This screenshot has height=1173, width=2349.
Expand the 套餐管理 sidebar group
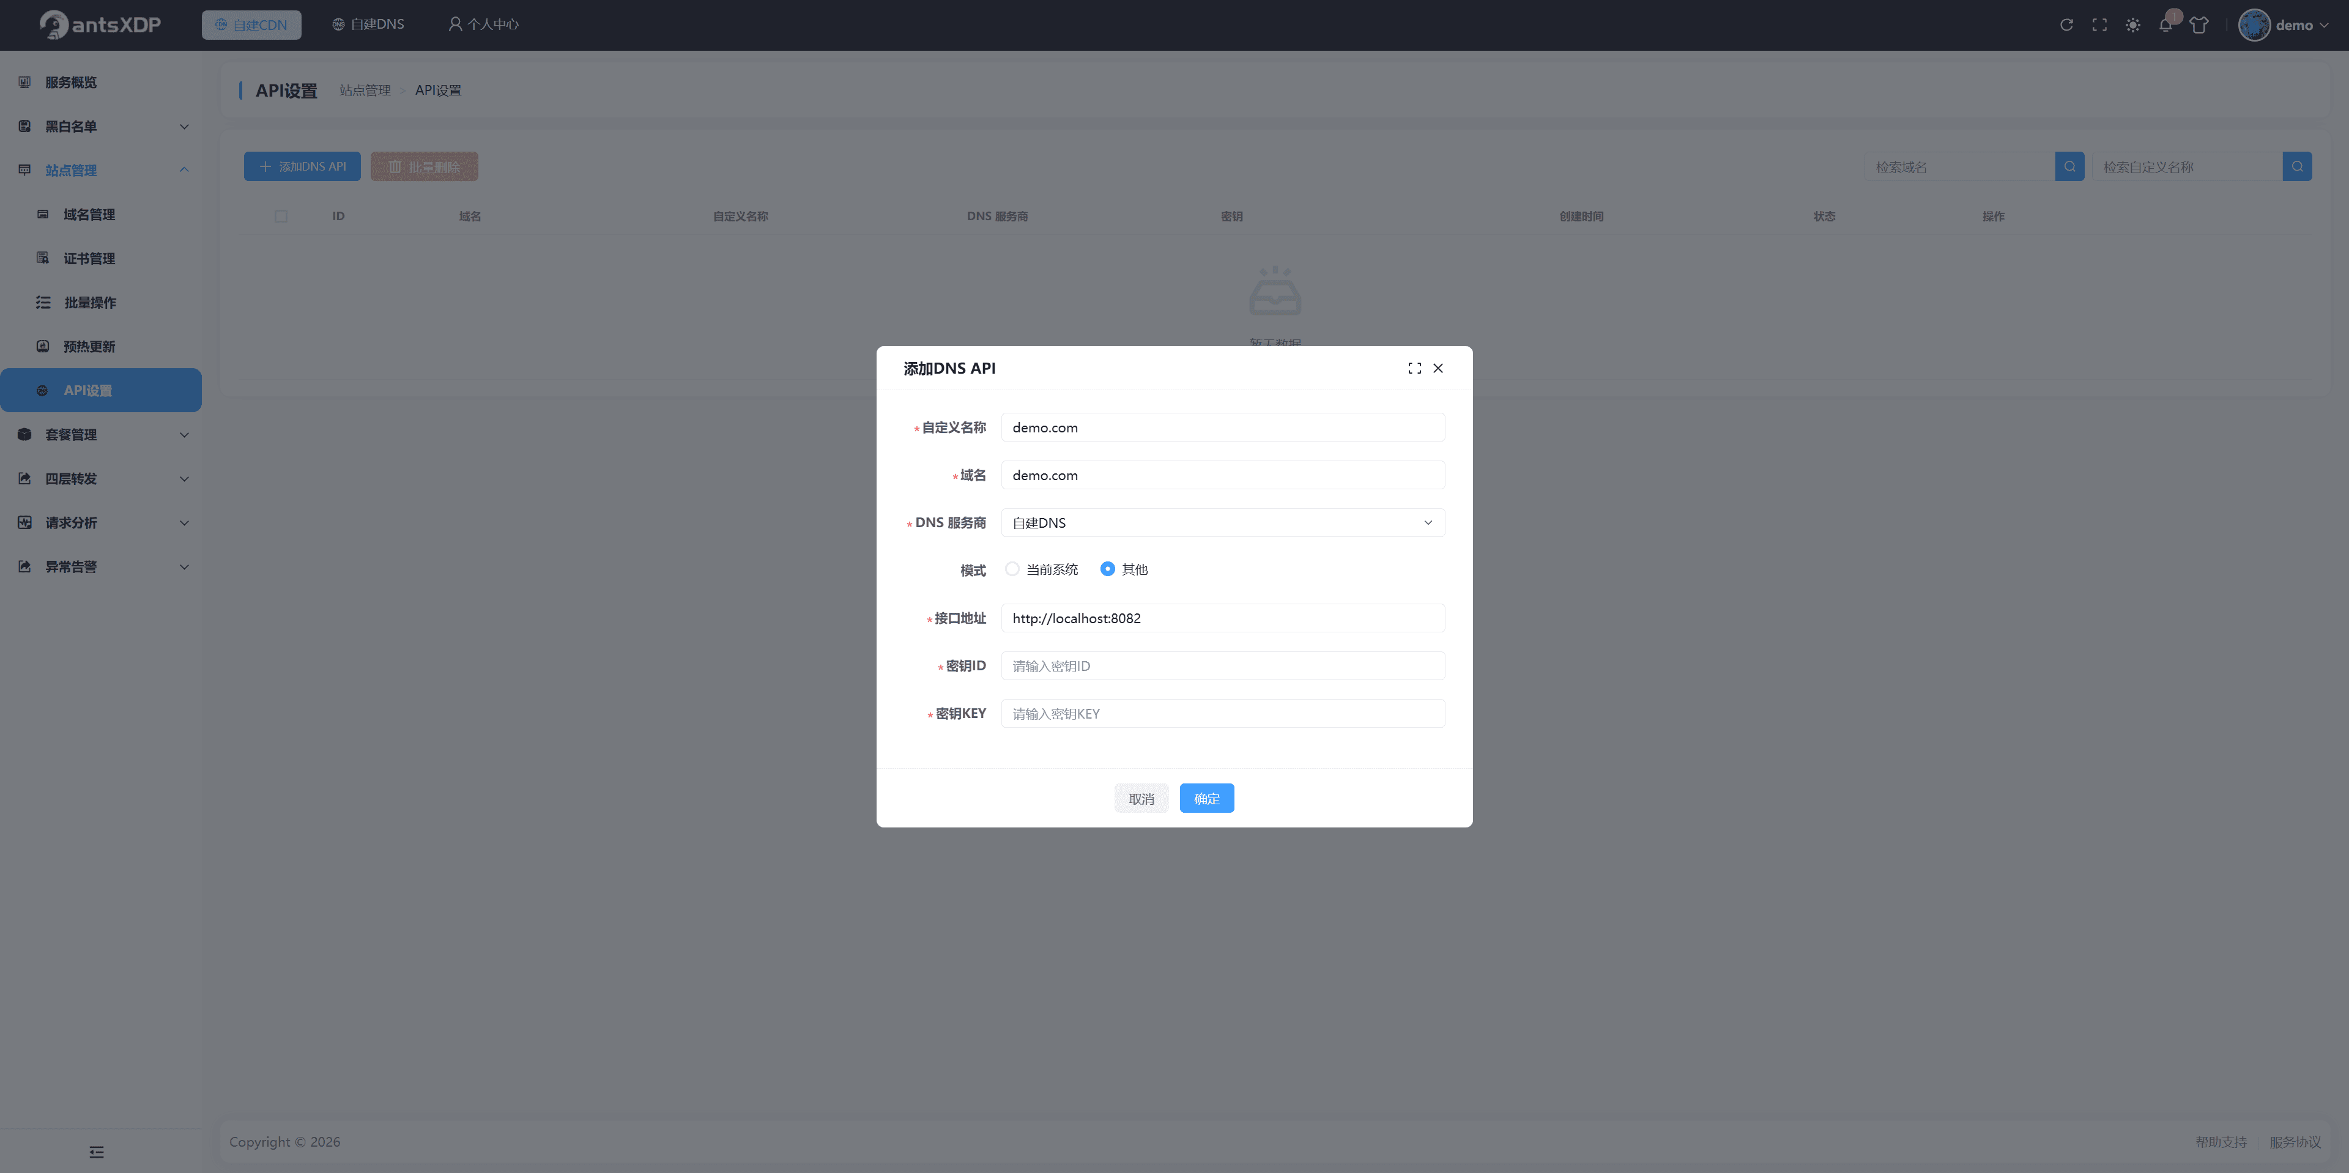pos(100,435)
